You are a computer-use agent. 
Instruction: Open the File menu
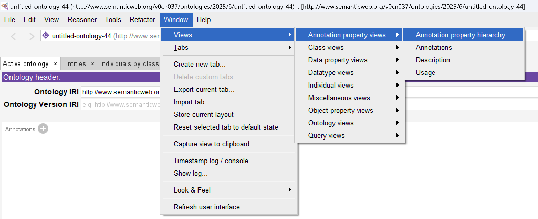coord(10,20)
